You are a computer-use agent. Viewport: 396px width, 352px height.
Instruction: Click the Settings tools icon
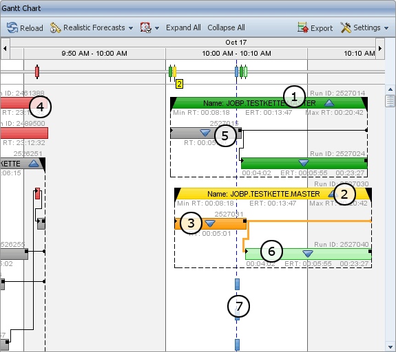tap(346, 27)
